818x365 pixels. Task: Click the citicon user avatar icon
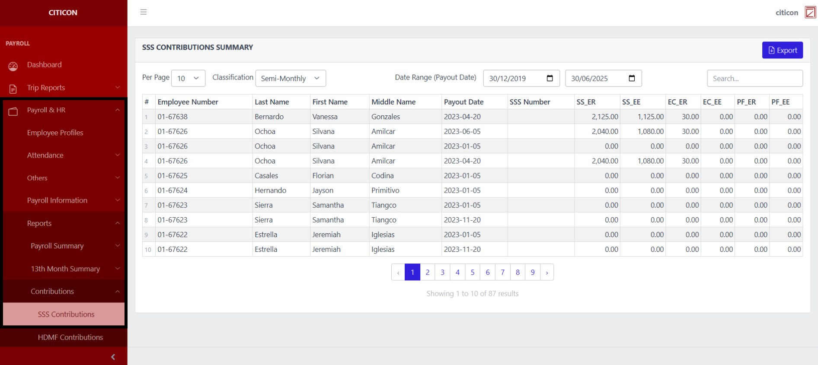[x=810, y=13]
